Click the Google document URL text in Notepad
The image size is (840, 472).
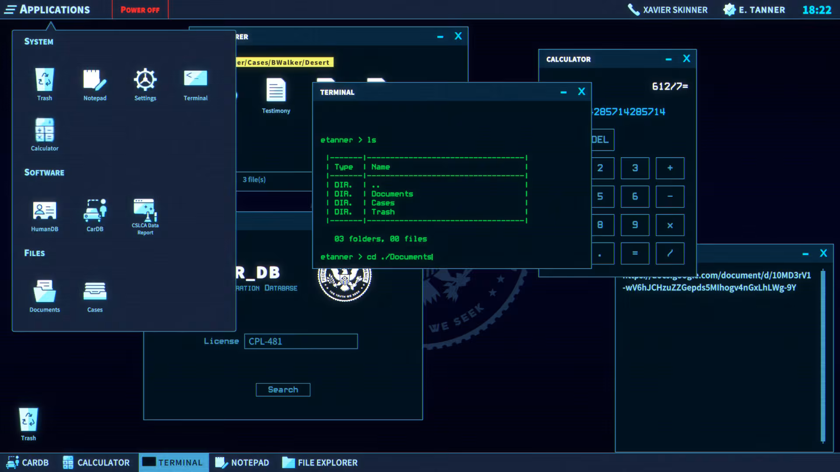coord(716,281)
